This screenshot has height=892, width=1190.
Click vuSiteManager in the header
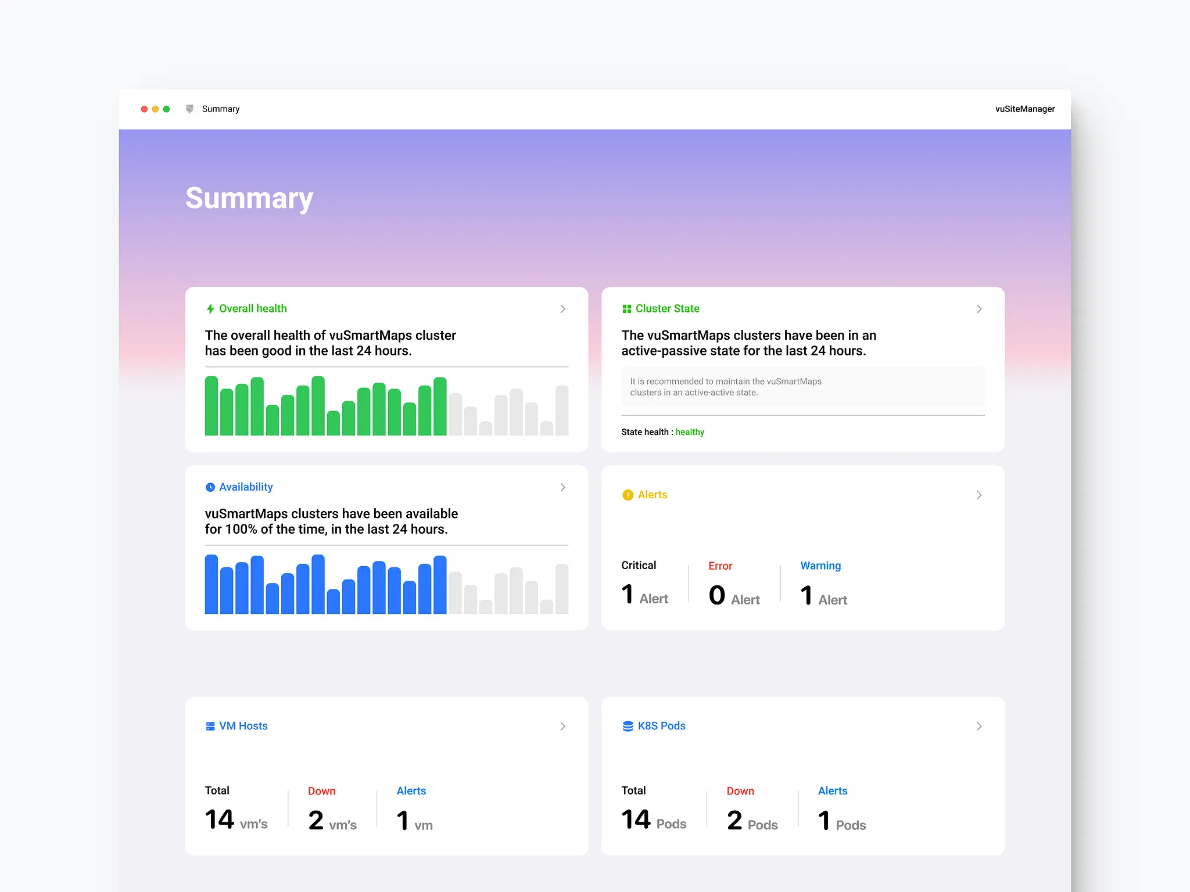tap(1025, 109)
